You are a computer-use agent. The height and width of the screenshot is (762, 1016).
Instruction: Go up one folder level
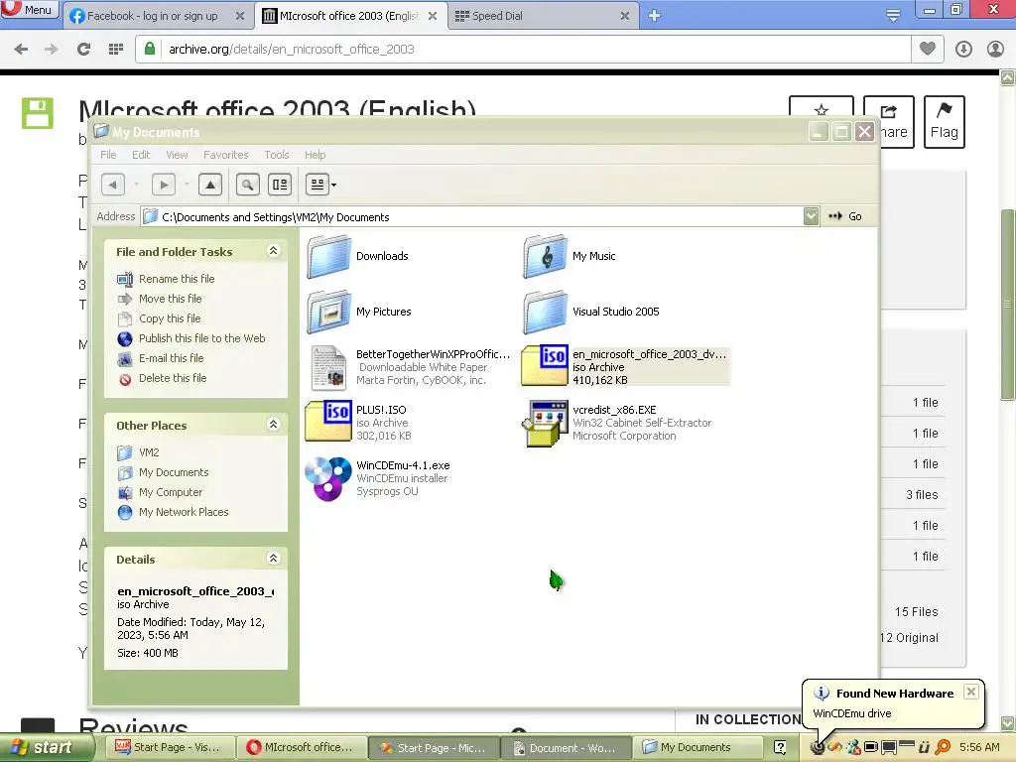[x=210, y=185]
